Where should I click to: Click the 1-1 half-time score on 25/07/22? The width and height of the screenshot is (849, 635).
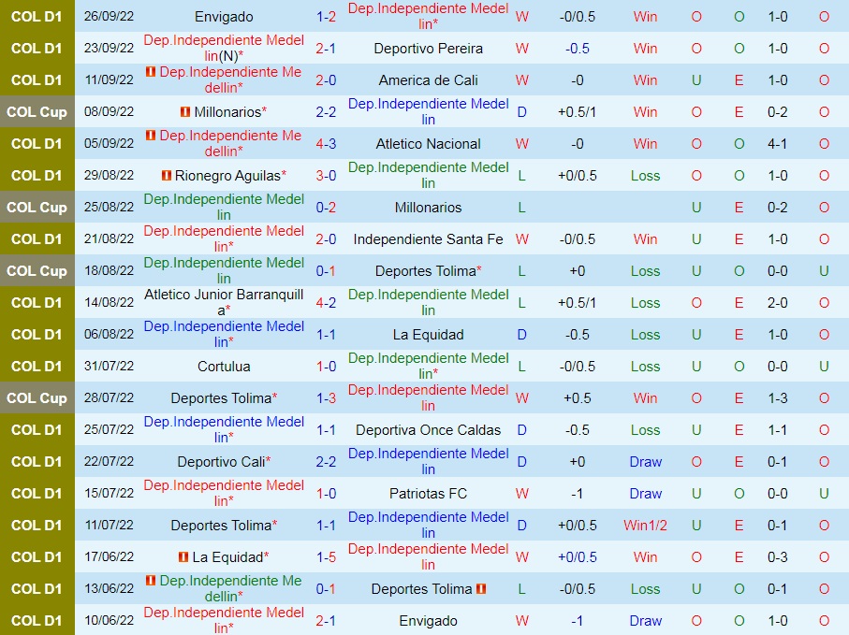click(778, 430)
